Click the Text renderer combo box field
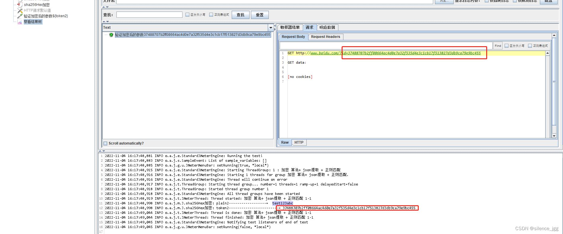The image size is (563, 234). tap(185, 28)
